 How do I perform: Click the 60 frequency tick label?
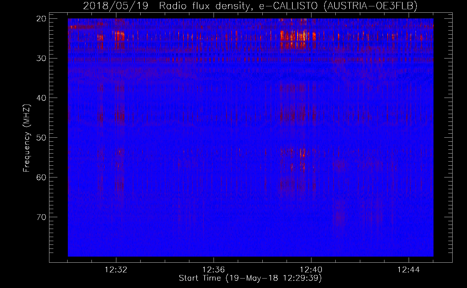(41, 177)
